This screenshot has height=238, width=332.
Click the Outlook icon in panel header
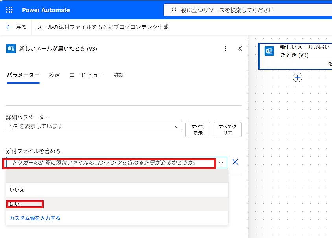coord(11,49)
